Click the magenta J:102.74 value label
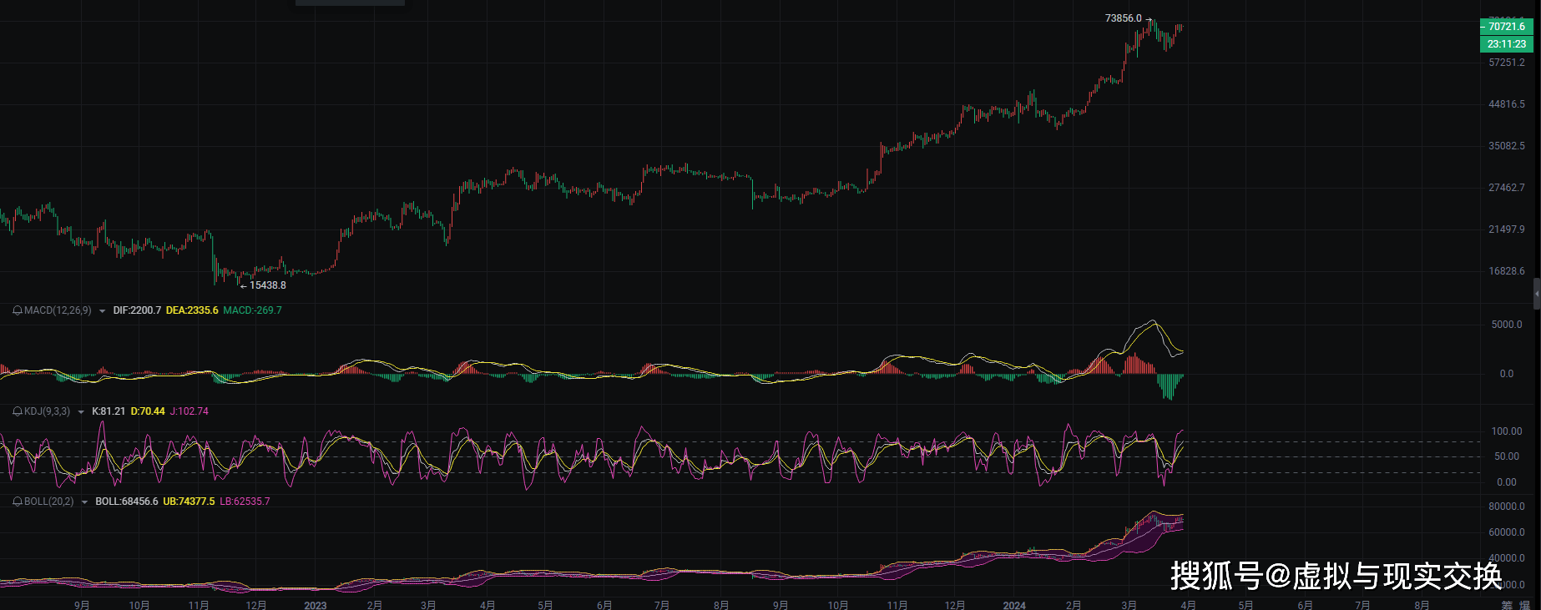This screenshot has width=1541, height=610. tap(189, 411)
